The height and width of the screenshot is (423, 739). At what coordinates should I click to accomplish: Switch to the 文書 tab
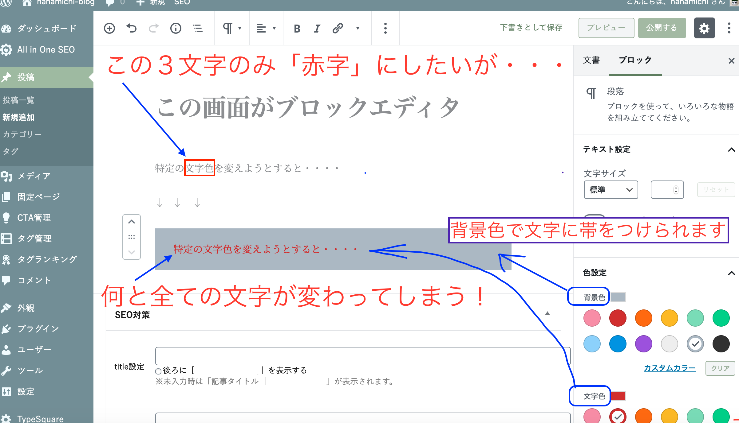point(591,60)
